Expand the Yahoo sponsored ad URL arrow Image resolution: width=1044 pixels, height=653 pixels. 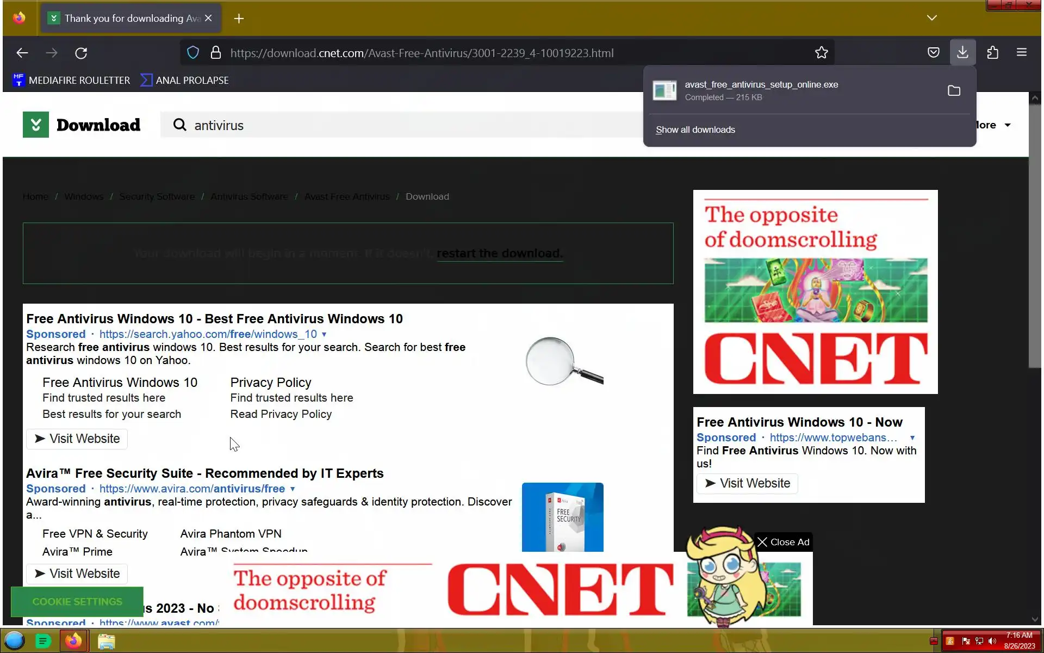[x=324, y=334]
